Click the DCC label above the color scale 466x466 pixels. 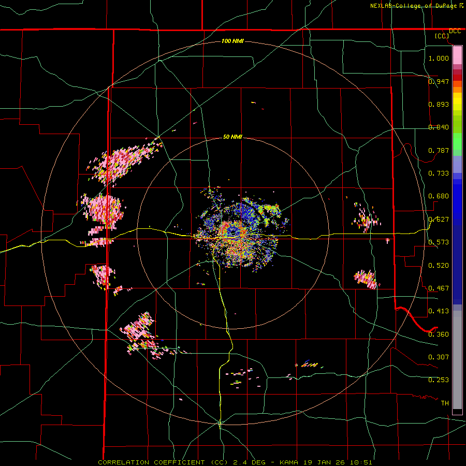tap(455, 31)
